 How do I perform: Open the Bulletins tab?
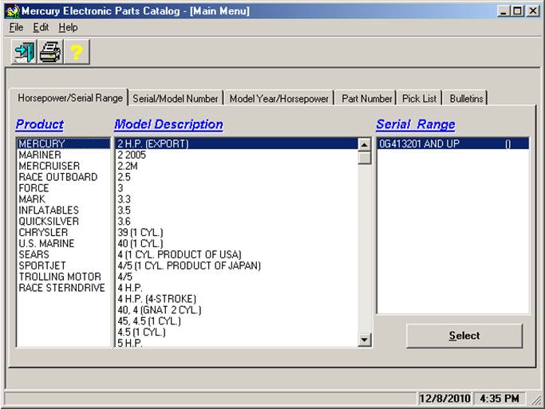coord(466,99)
